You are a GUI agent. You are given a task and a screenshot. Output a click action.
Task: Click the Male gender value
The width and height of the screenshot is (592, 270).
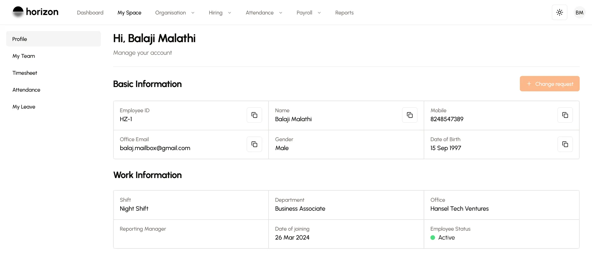point(282,148)
